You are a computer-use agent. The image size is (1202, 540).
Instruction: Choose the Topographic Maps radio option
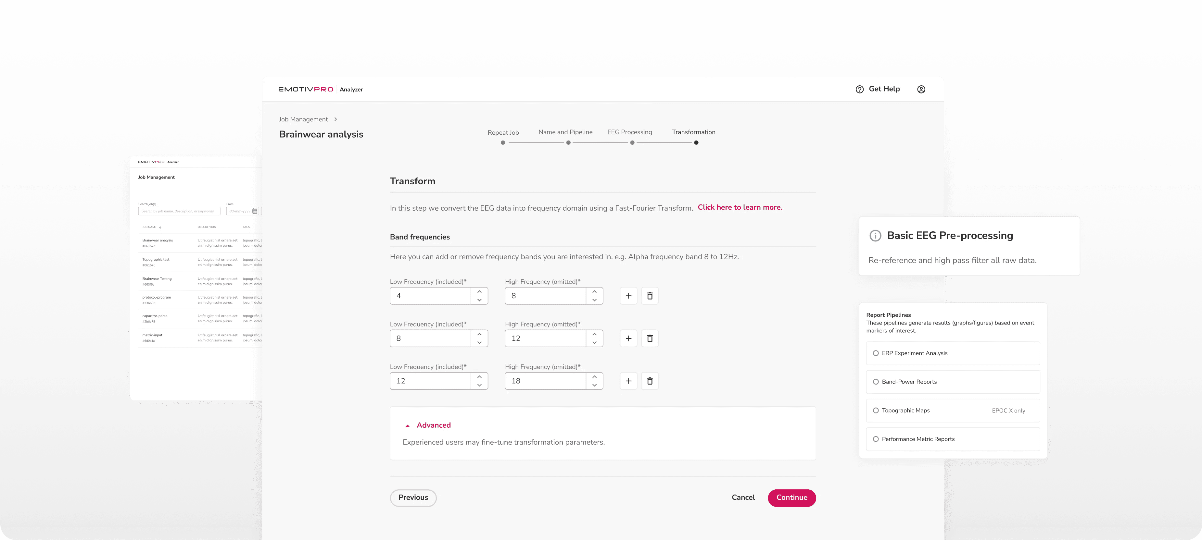(x=875, y=411)
